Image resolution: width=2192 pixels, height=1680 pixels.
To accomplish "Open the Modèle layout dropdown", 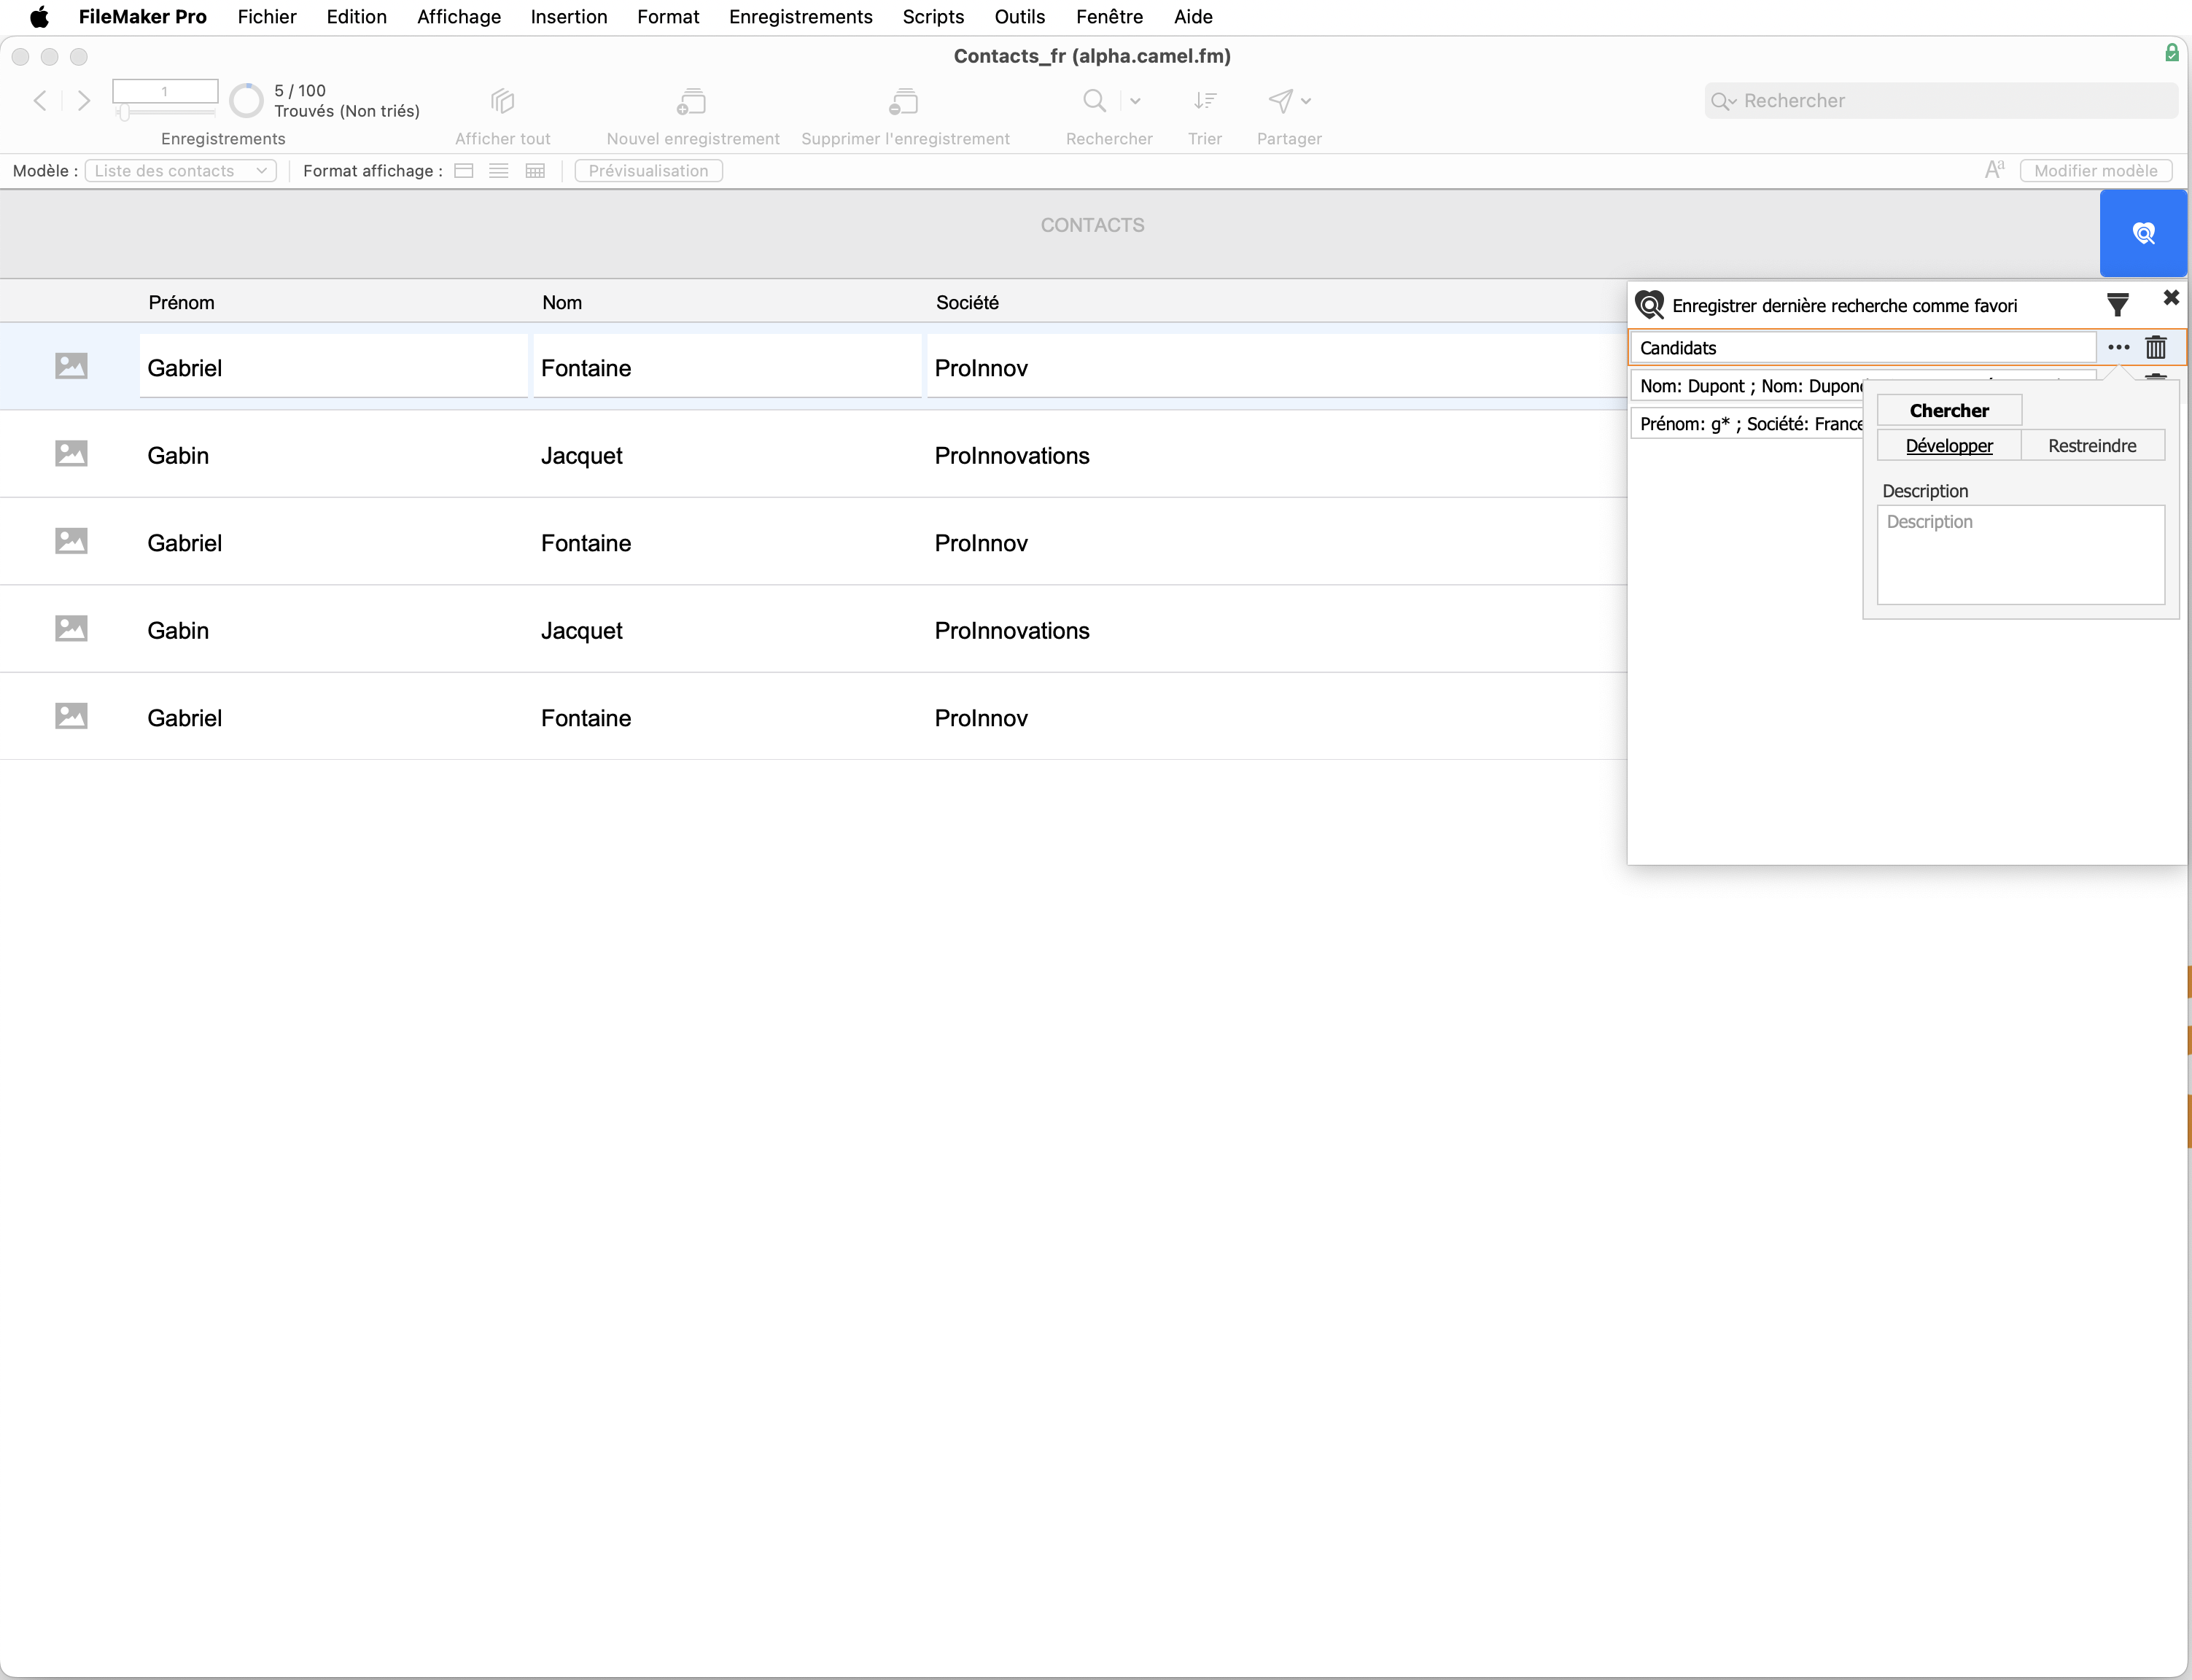I will point(181,171).
